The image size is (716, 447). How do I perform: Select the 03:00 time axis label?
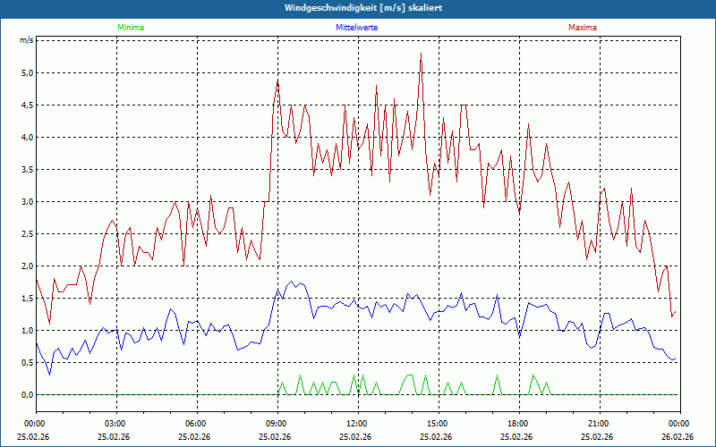[x=115, y=424]
